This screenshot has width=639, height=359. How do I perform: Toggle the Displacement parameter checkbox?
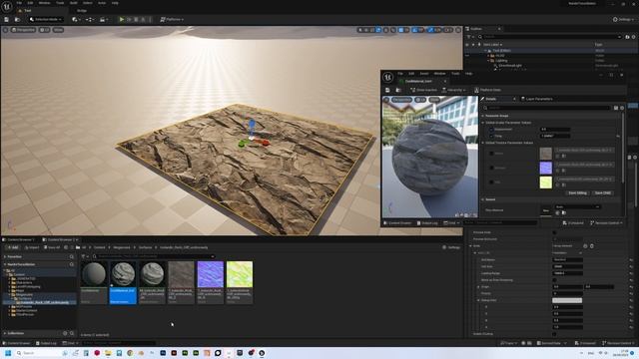(x=491, y=130)
